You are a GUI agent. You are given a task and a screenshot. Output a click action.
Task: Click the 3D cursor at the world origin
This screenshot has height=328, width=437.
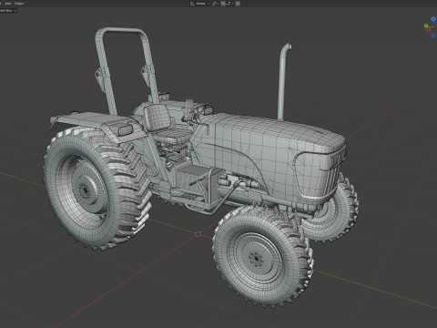click(198, 234)
